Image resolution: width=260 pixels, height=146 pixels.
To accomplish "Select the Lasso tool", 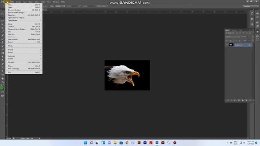I will 2,21.
